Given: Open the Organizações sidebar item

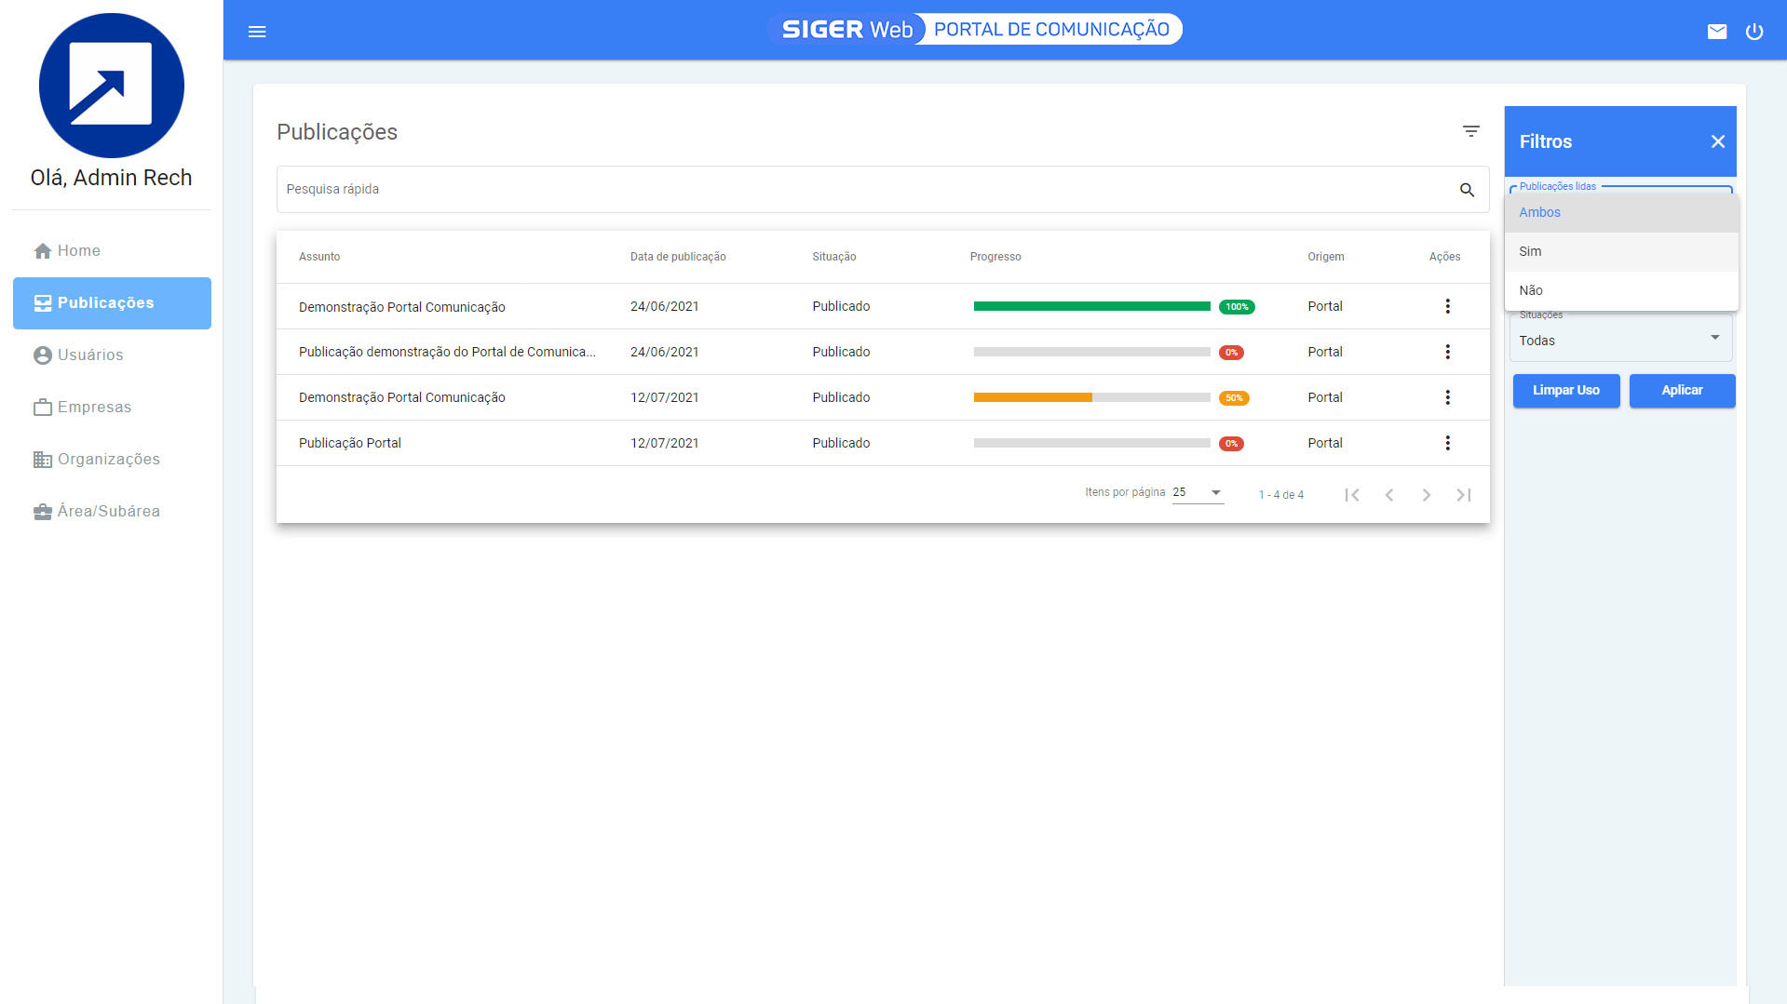Looking at the screenshot, I should (108, 459).
